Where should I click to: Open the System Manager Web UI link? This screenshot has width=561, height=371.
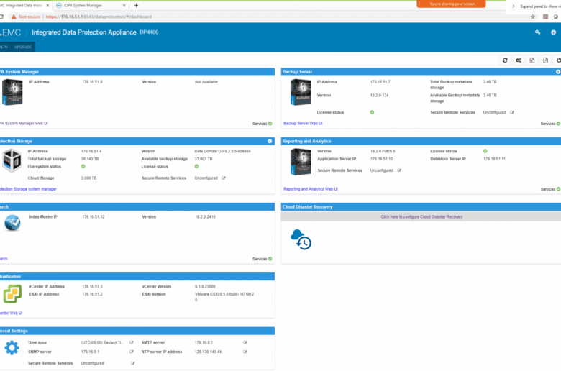[24, 124]
